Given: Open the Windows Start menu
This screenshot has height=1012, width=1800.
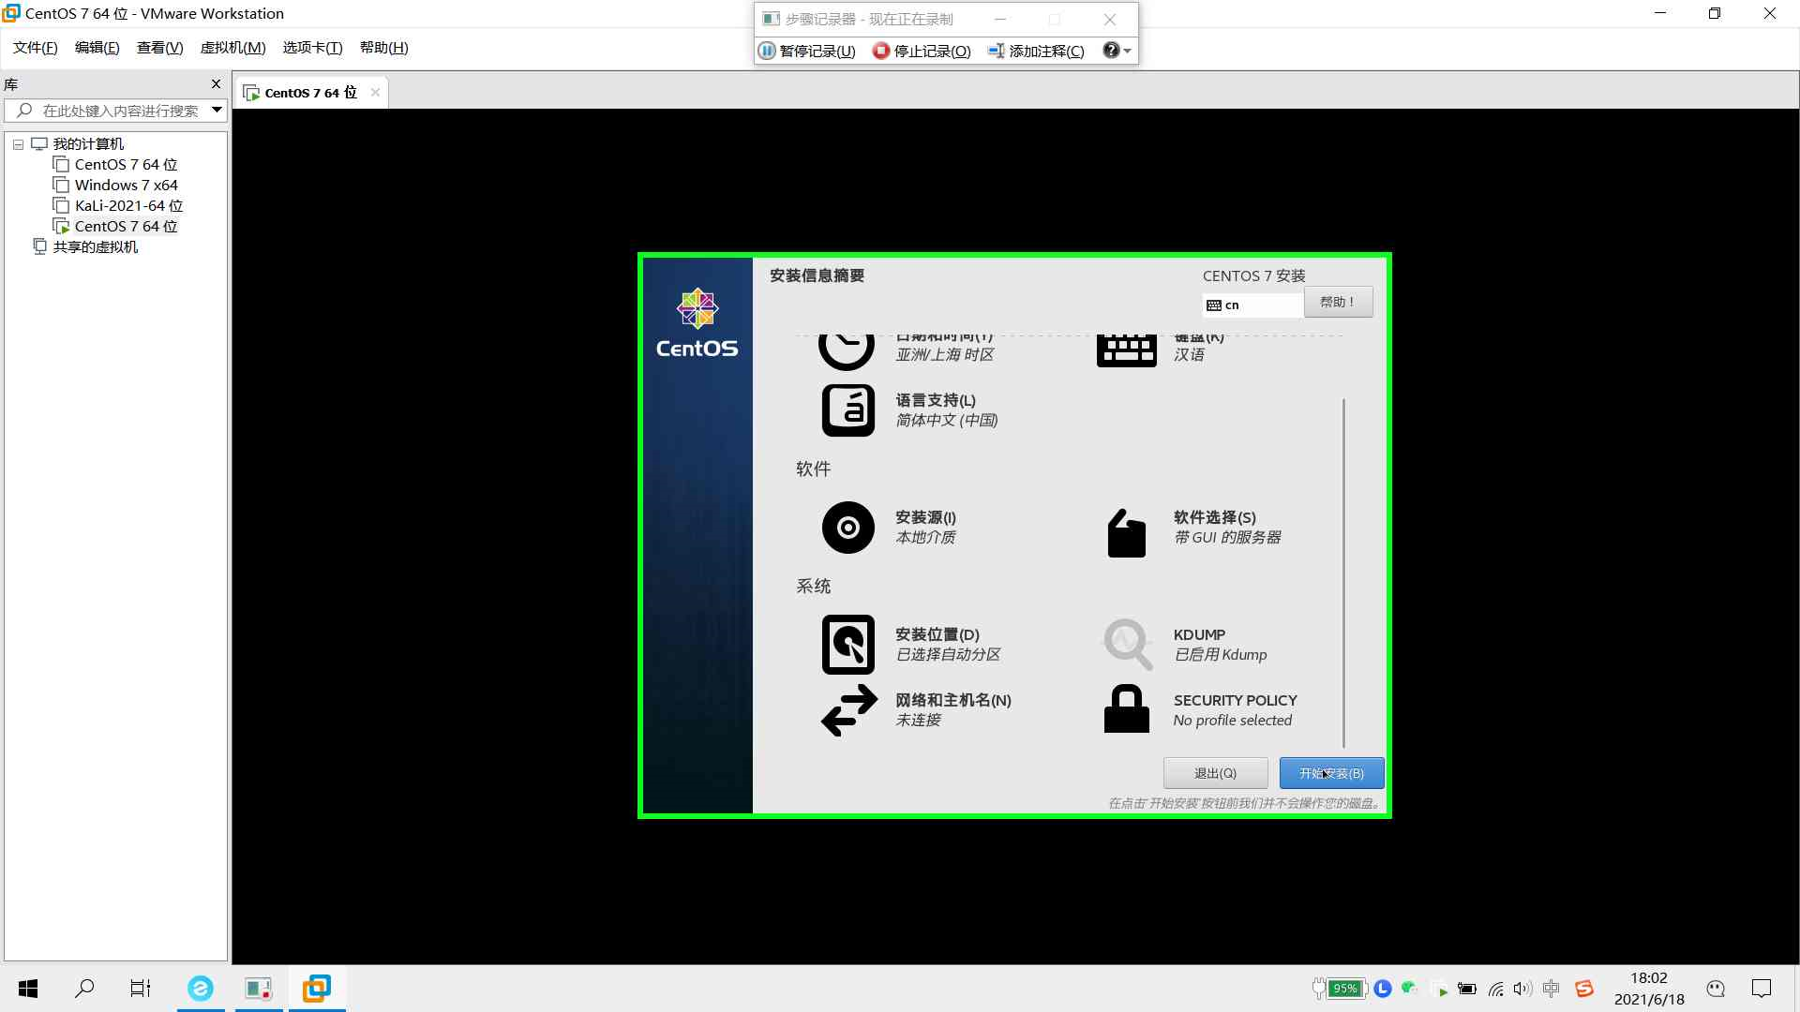Looking at the screenshot, I should click(x=28, y=989).
